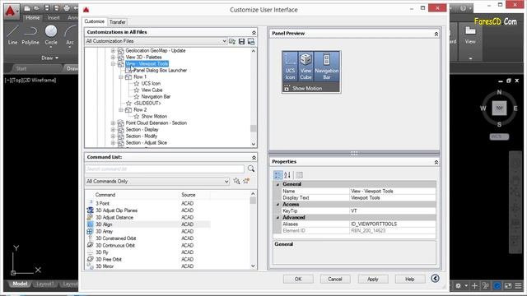Viewport: 527px width, 296px height.
Task: Collapse the Customizations in All Files pane
Action: pos(254,33)
